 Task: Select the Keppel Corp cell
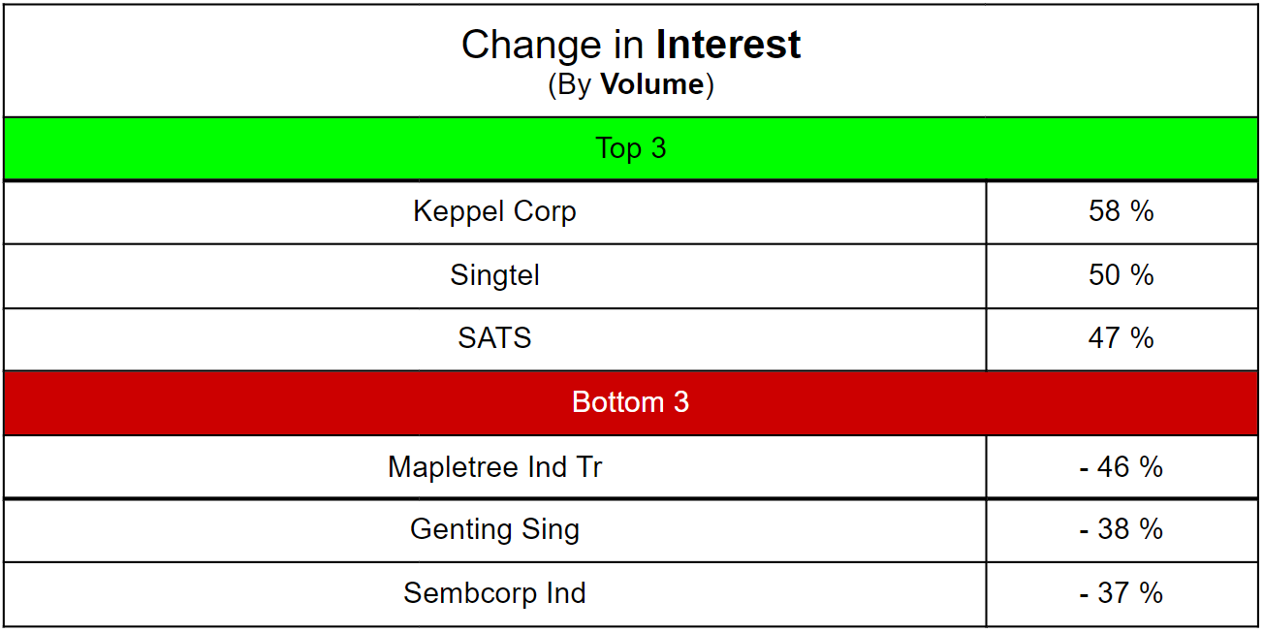[x=495, y=212]
